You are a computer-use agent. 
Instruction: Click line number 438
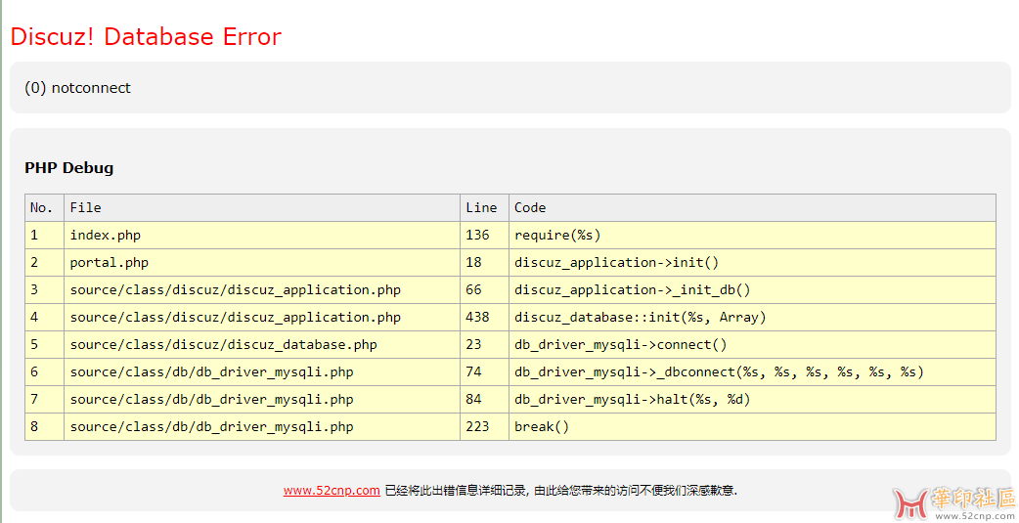pos(484,317)
